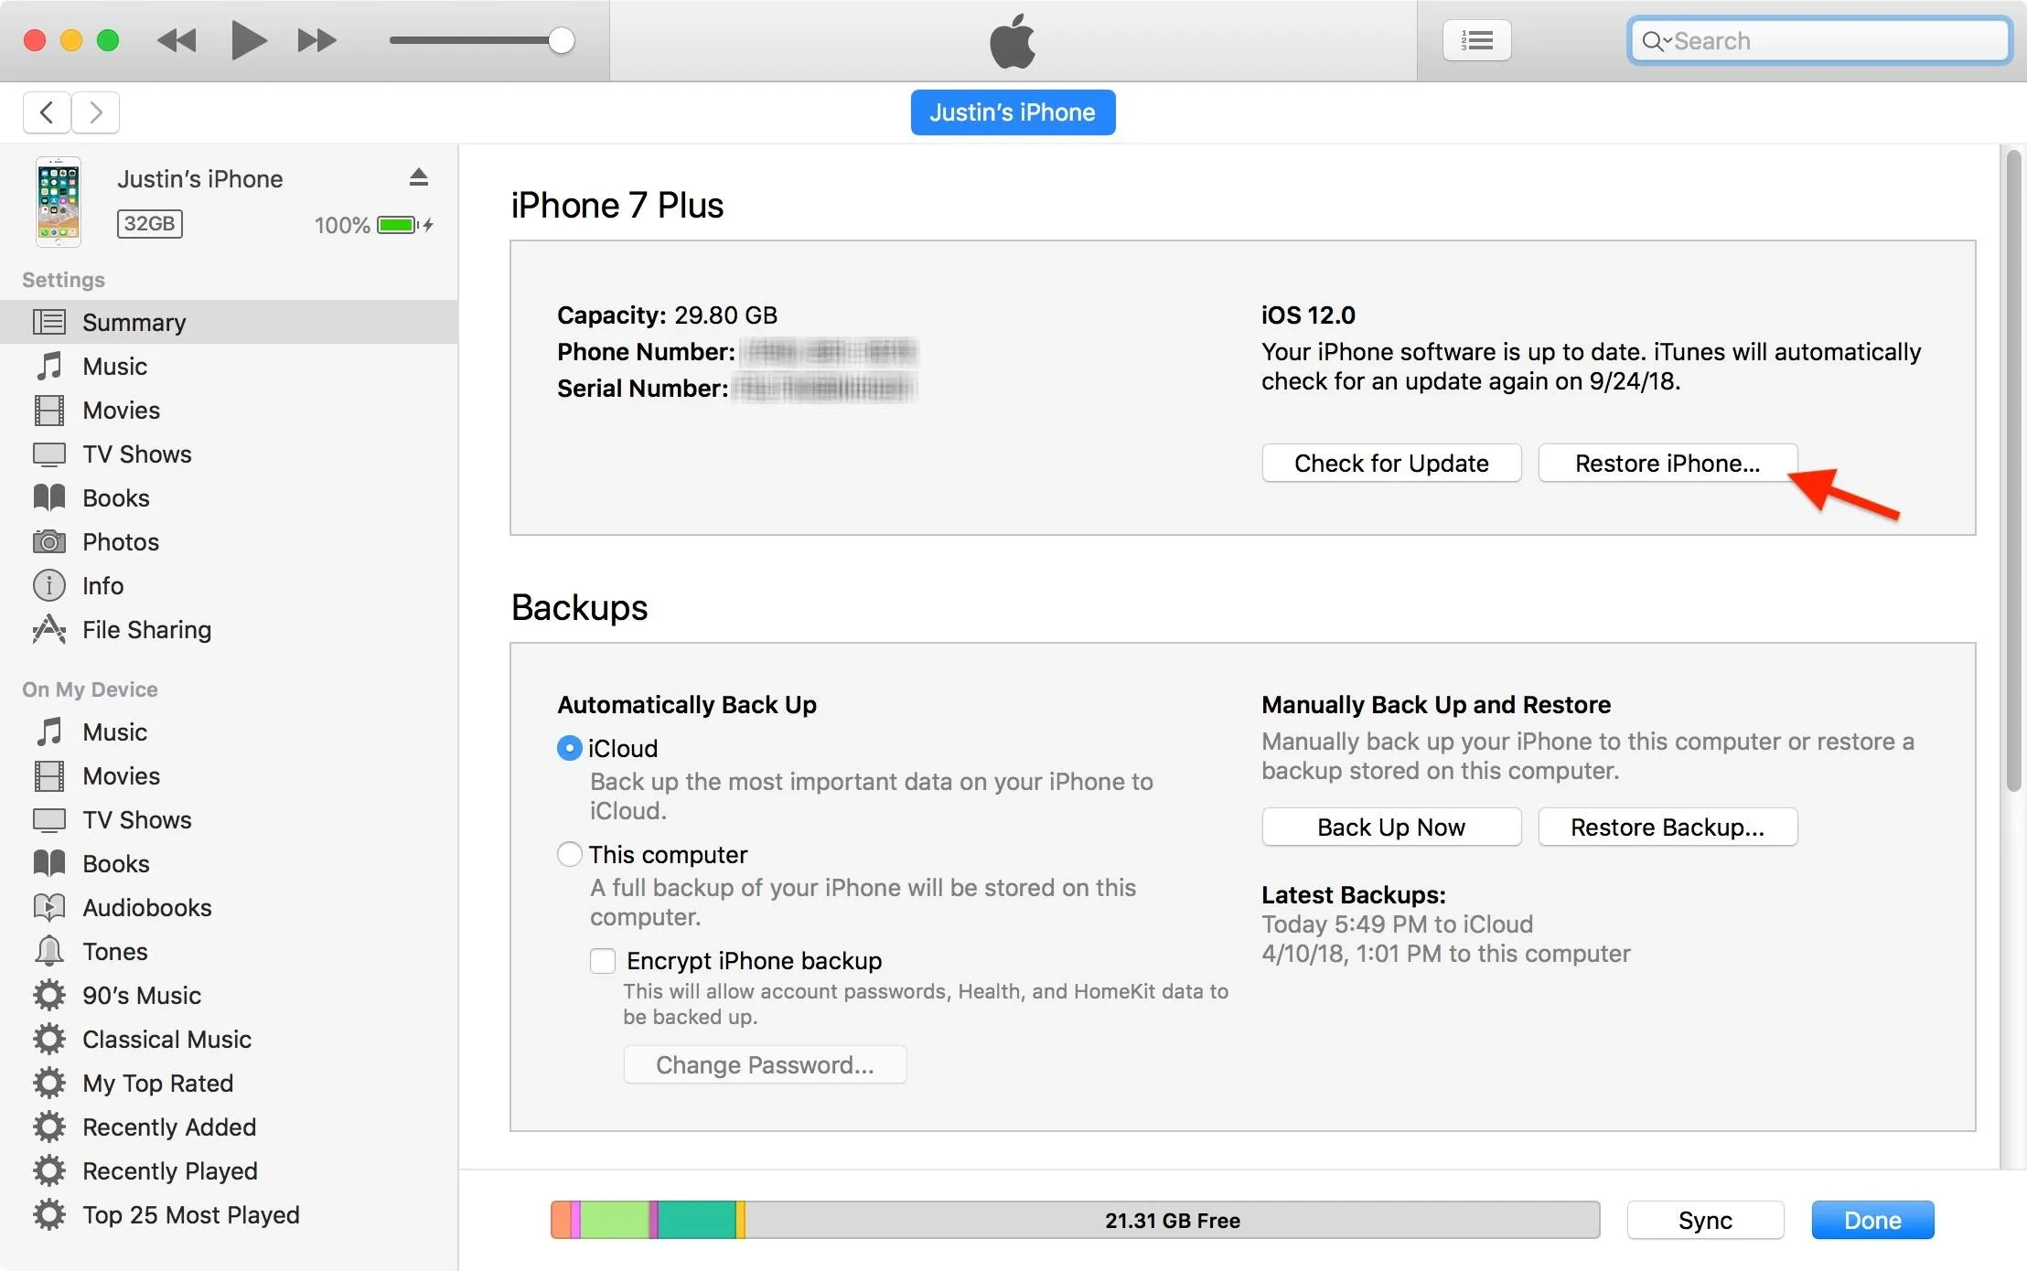Choose This computer backup option
The height and width of the screenshot is (1271, 2027).
[570, 855]
